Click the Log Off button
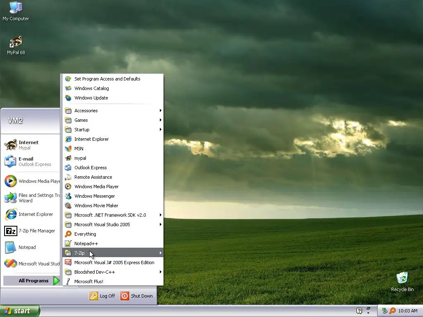 102,296
